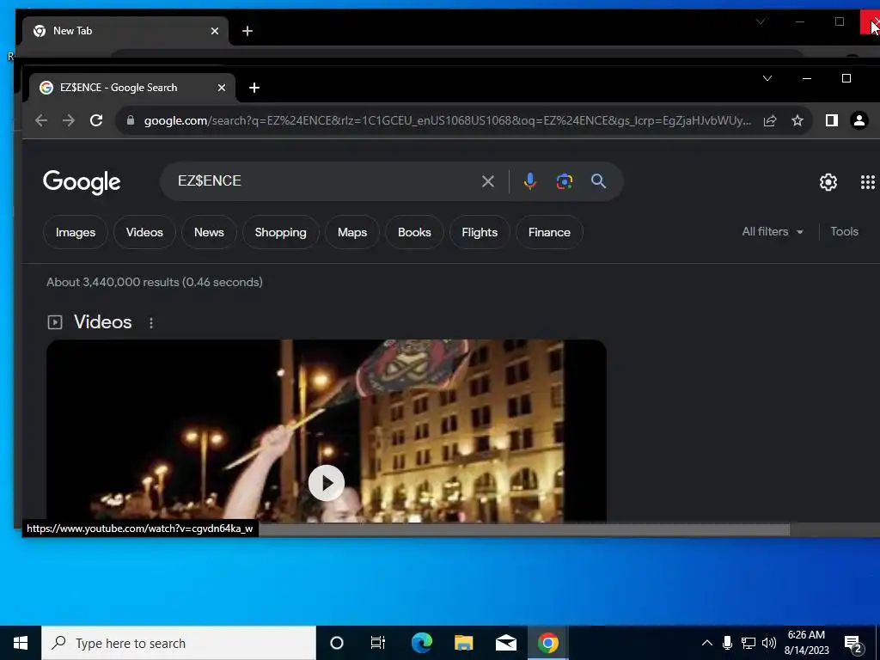Submit search with the magnifier icon
The image size is (880, 660).
pyautogui.click(x=598, y=181)
